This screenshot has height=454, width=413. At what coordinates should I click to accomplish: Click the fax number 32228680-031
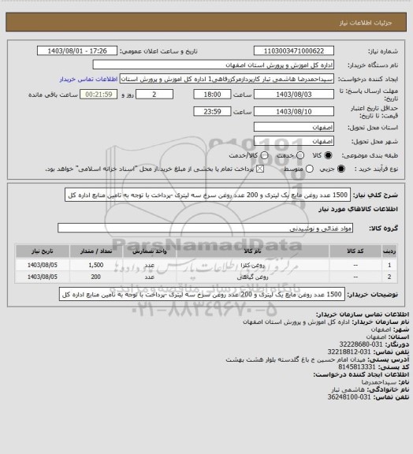(361, 344)
